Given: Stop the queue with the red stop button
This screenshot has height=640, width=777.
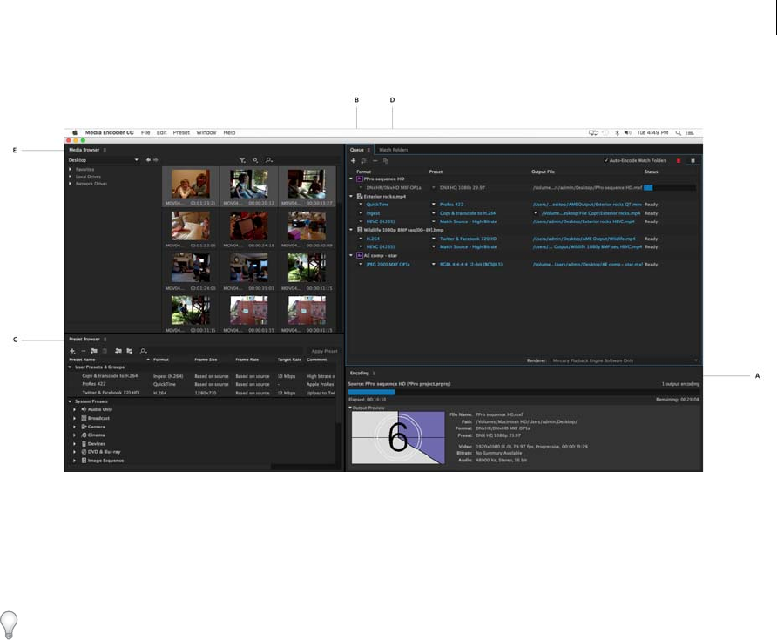Looking at the screenshot, I should [679, 160].
